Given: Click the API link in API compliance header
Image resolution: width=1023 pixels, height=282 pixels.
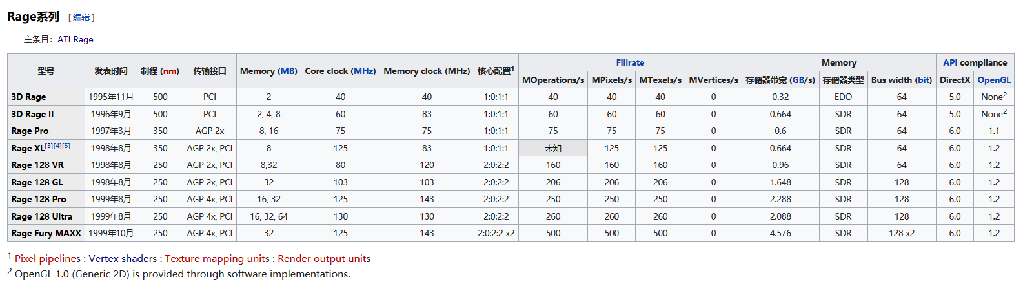Looking at the screenshot, I should click(x=950, y=62).
